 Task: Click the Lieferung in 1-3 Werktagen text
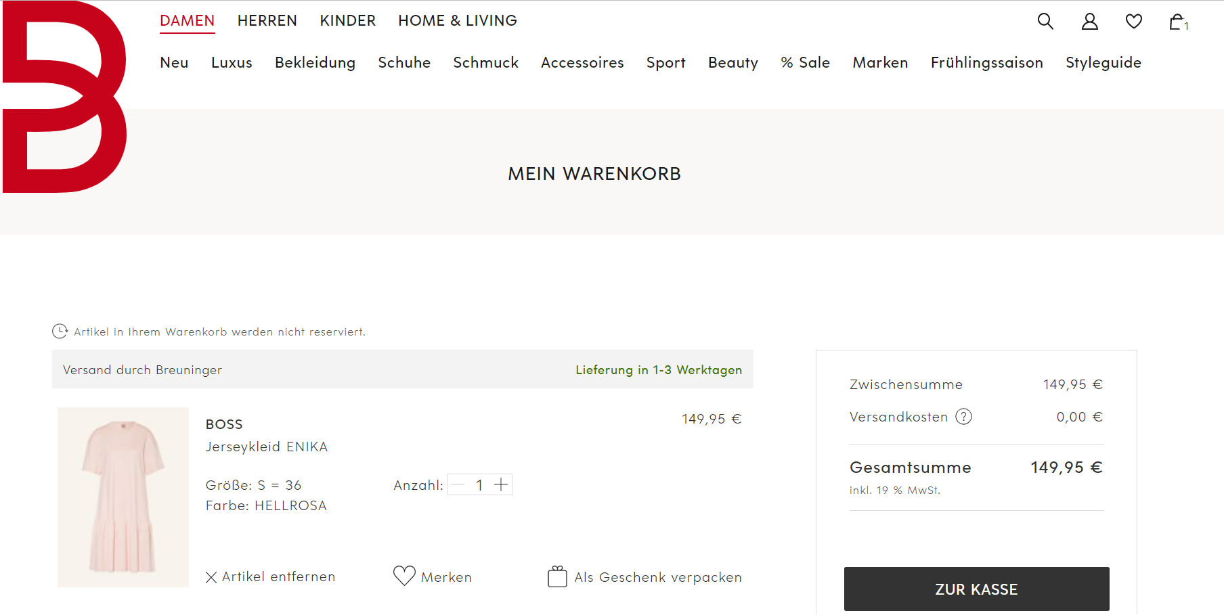pyautogui.click(x=659, y=369)
